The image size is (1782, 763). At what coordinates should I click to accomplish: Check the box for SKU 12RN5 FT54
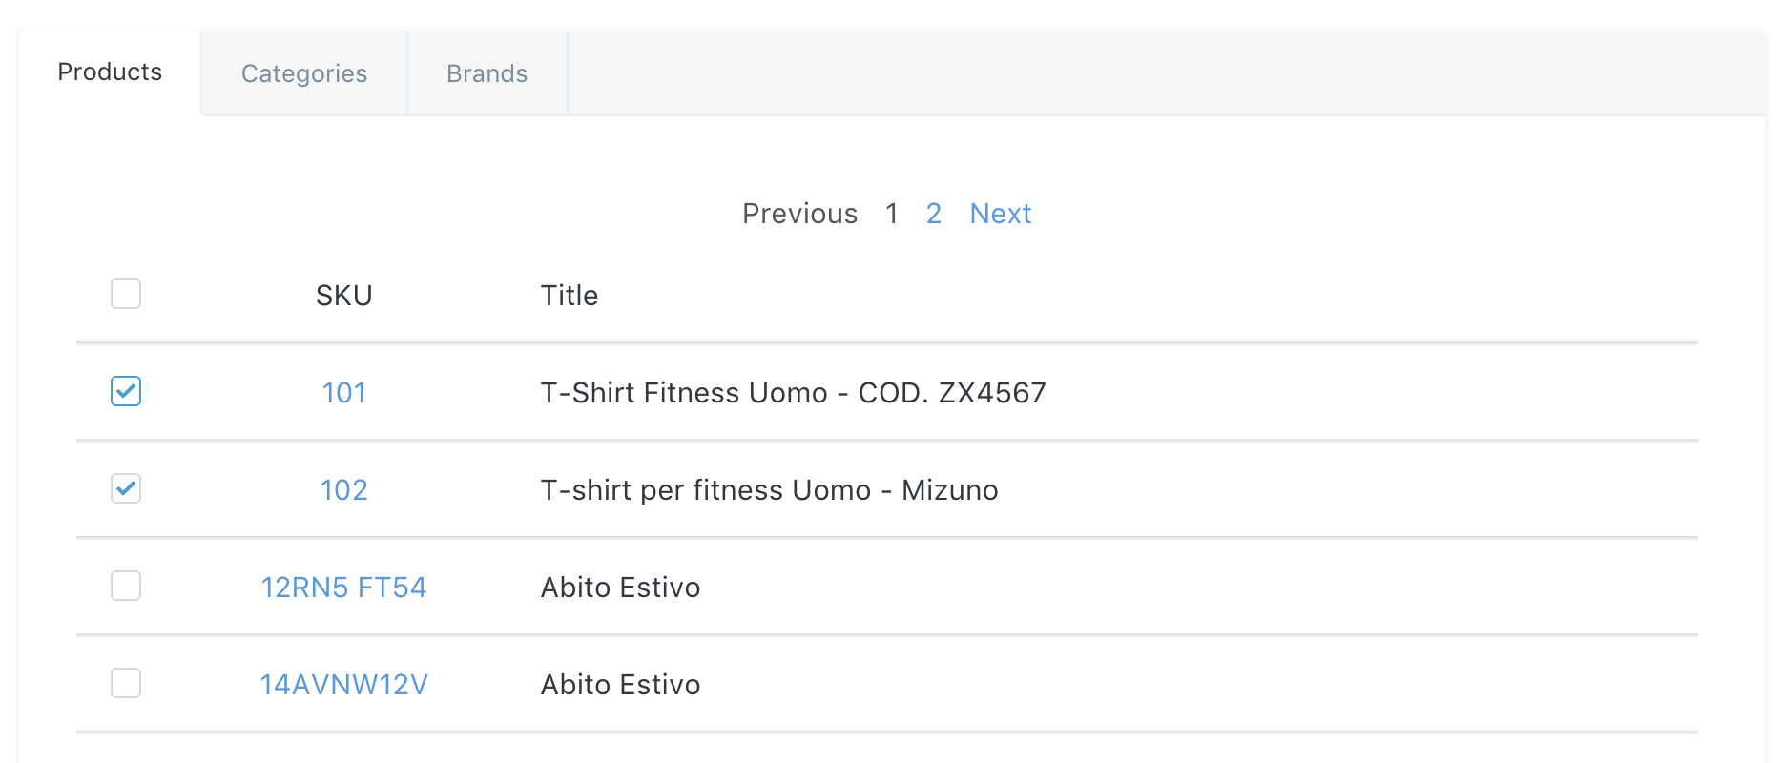[x=126, y=586]
